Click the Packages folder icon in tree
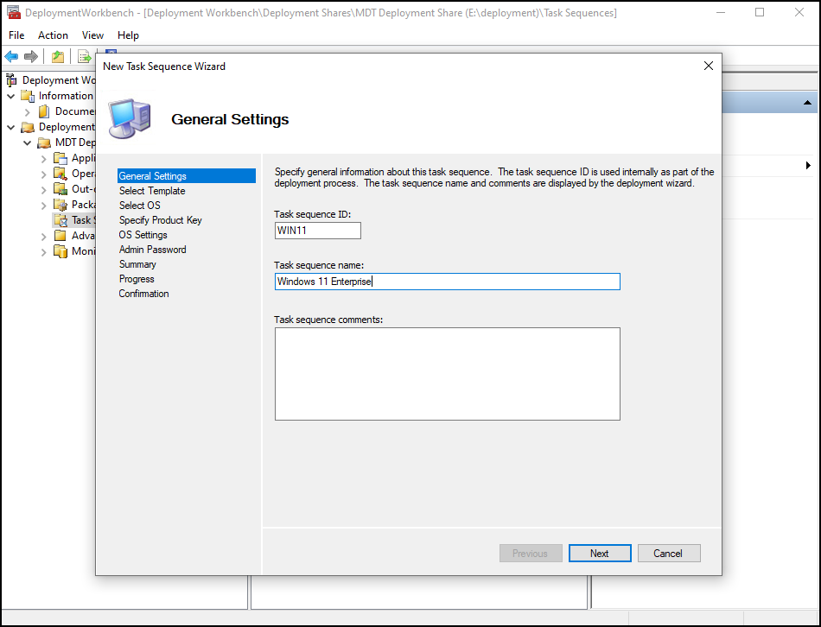The width and height of the screenshot is (821, 627). pyautogui.click(x=60, y=205)
